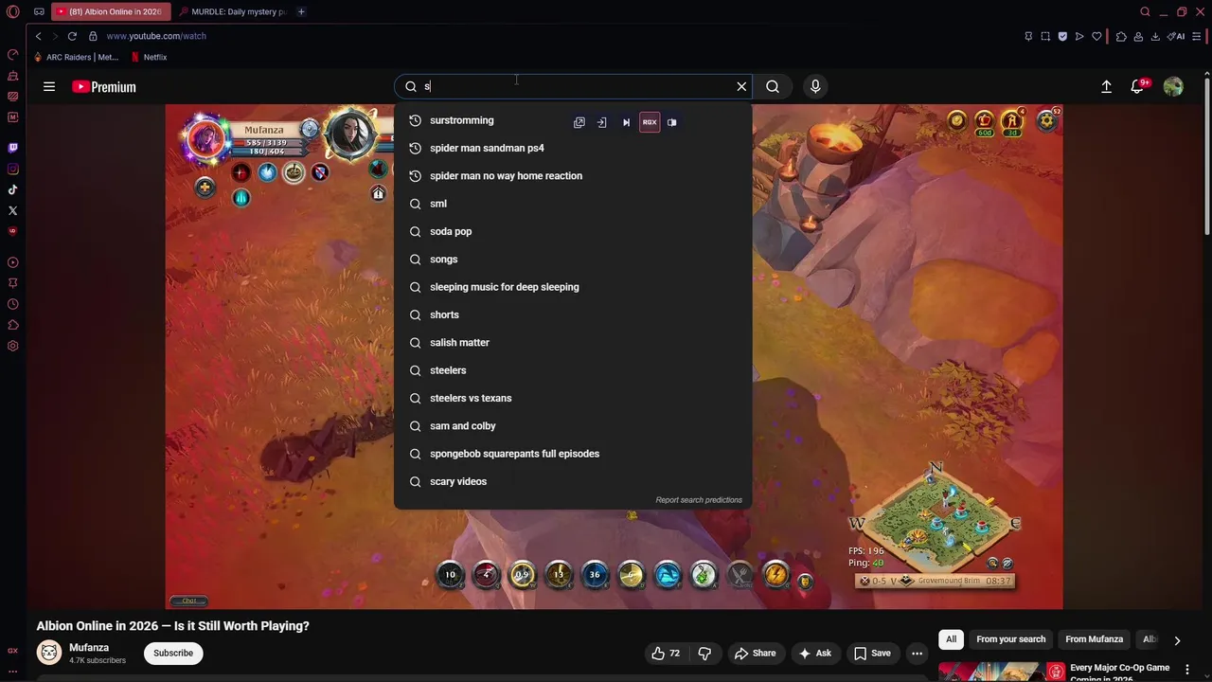Open Easy Setup sliders icon
This screenshot has width=1212, height=682.
(x=1197, y=36)
